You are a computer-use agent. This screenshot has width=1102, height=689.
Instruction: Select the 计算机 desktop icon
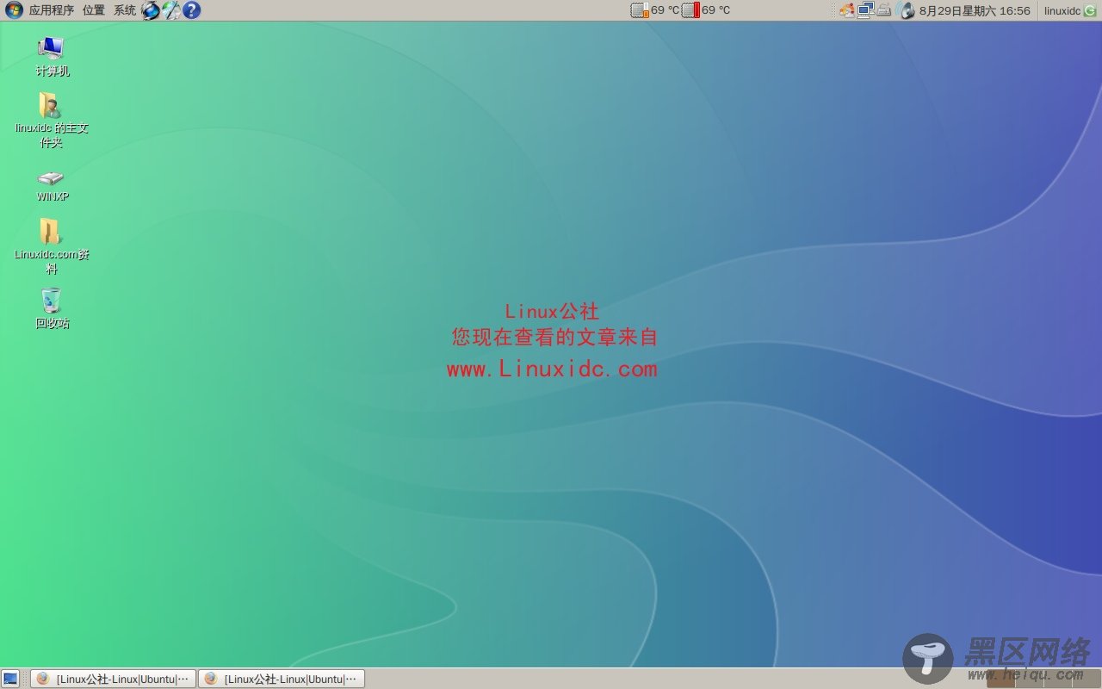(x=52, y=57)
